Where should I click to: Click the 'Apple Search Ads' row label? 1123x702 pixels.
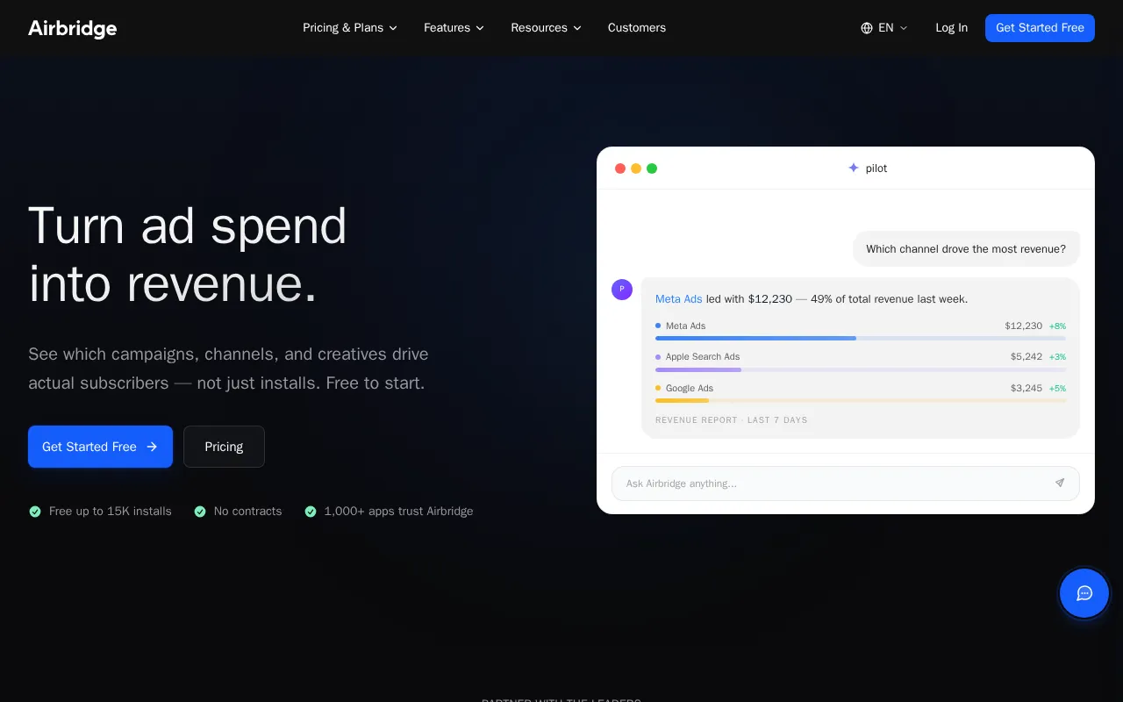coord(703,357)
